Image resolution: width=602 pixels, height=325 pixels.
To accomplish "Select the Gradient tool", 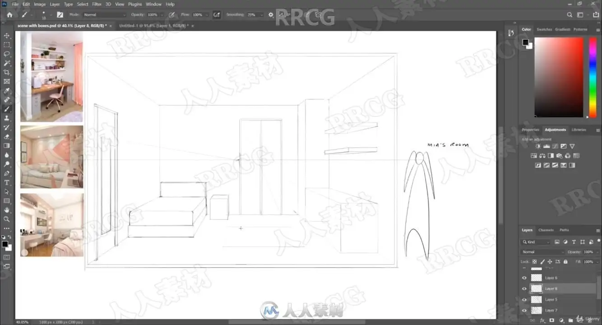I will [x=7, y=146].
